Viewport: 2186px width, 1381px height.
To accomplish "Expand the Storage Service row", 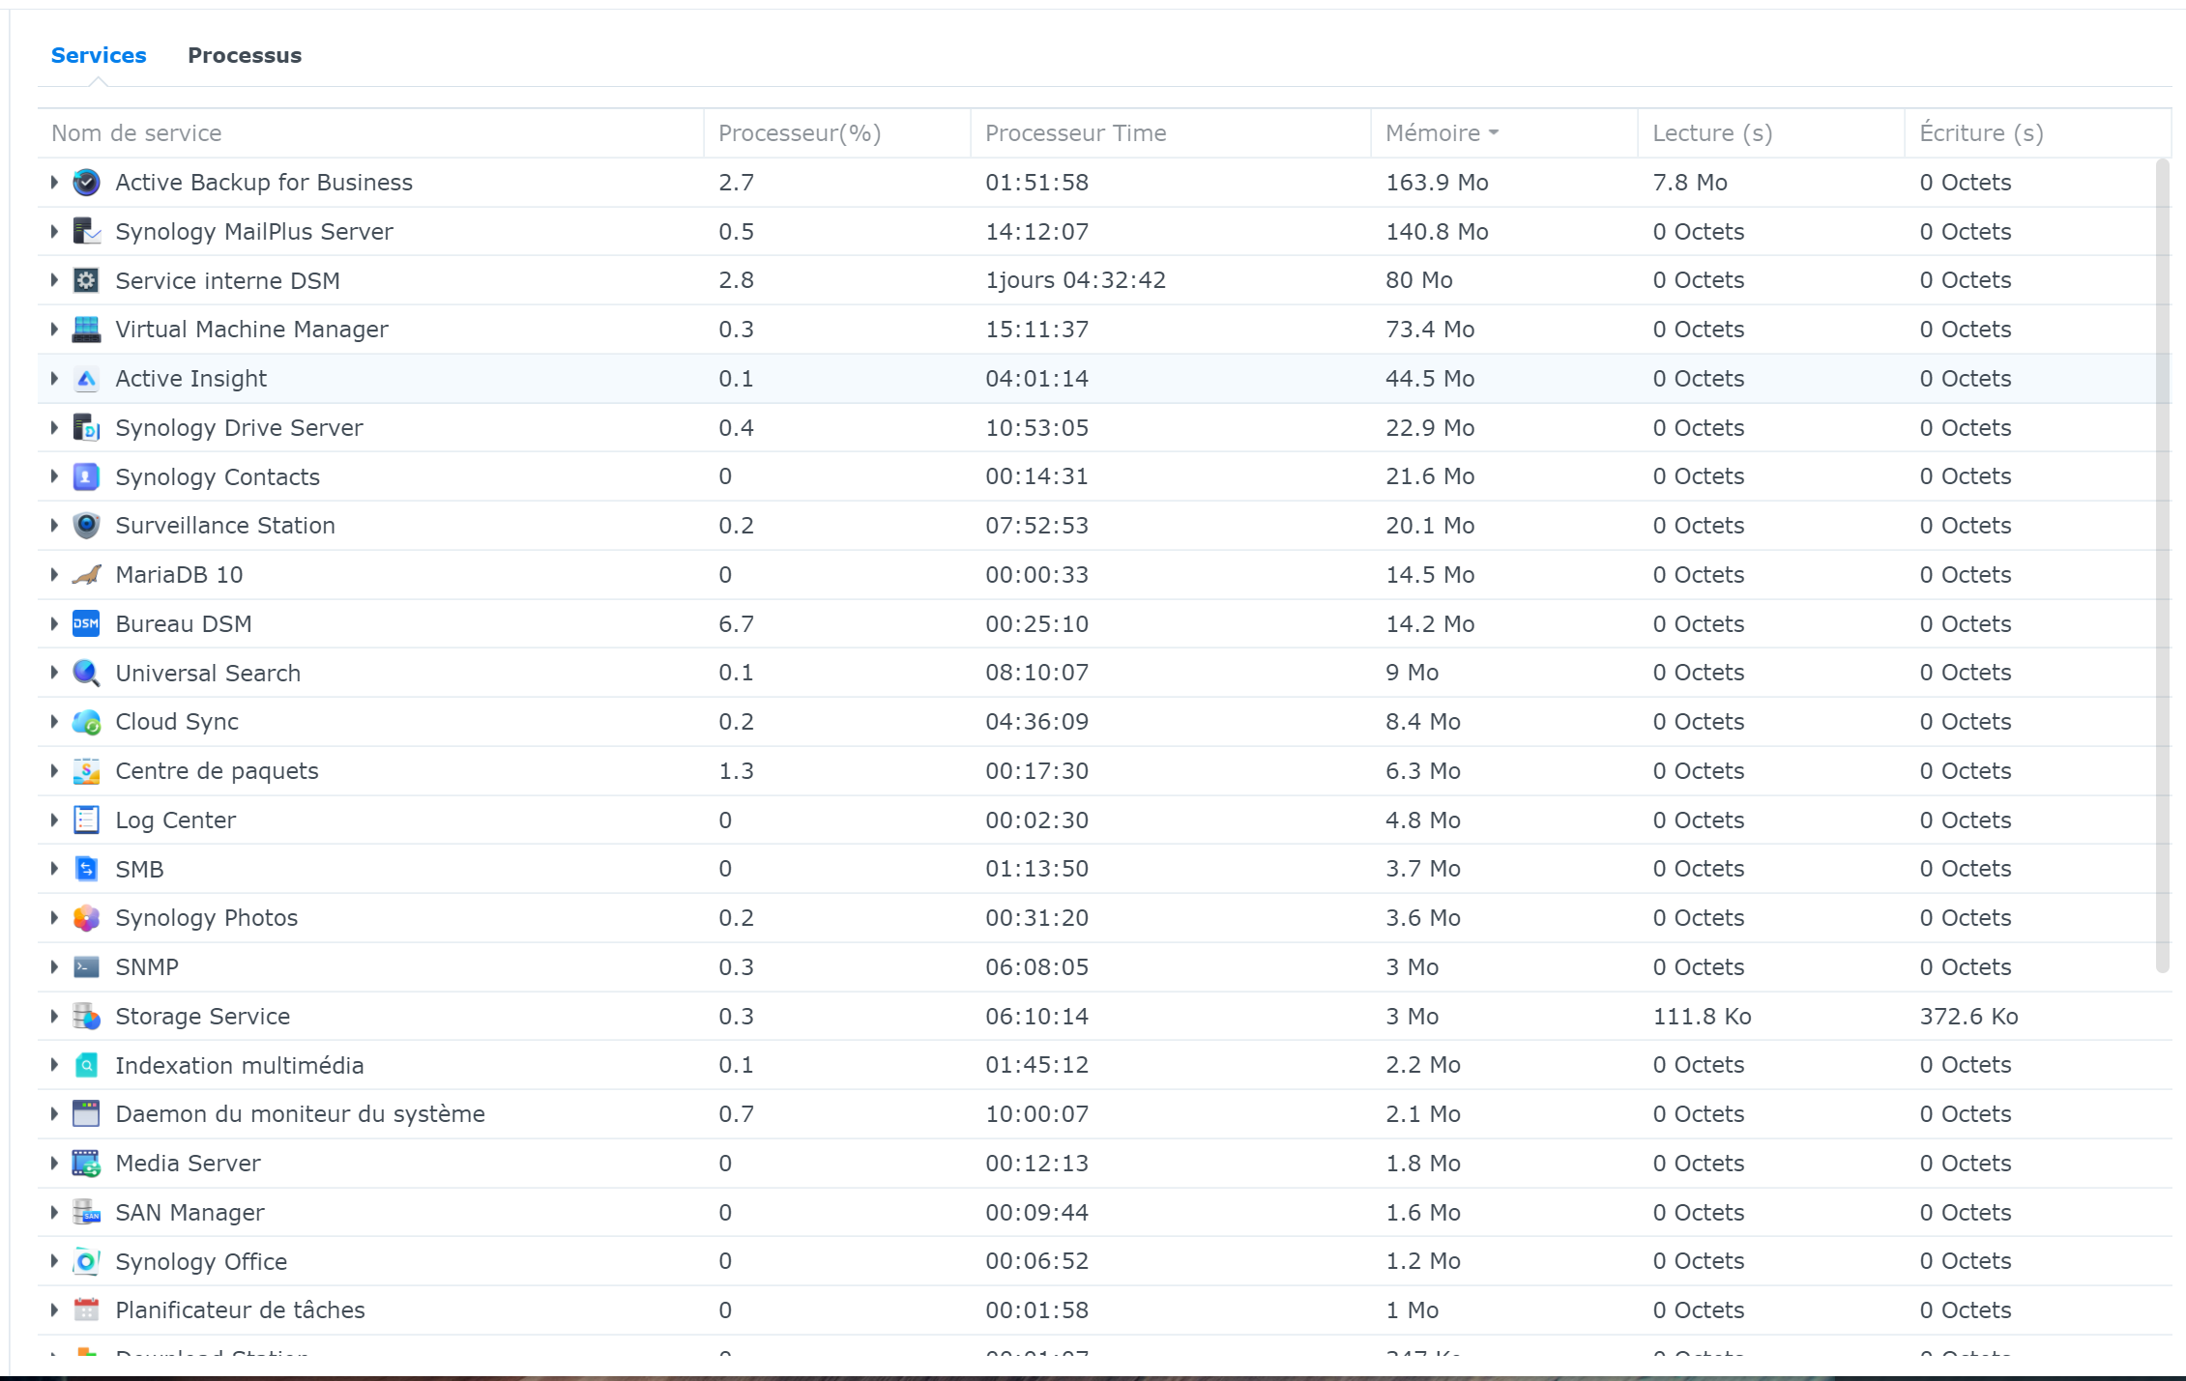I will (54, 1016).
